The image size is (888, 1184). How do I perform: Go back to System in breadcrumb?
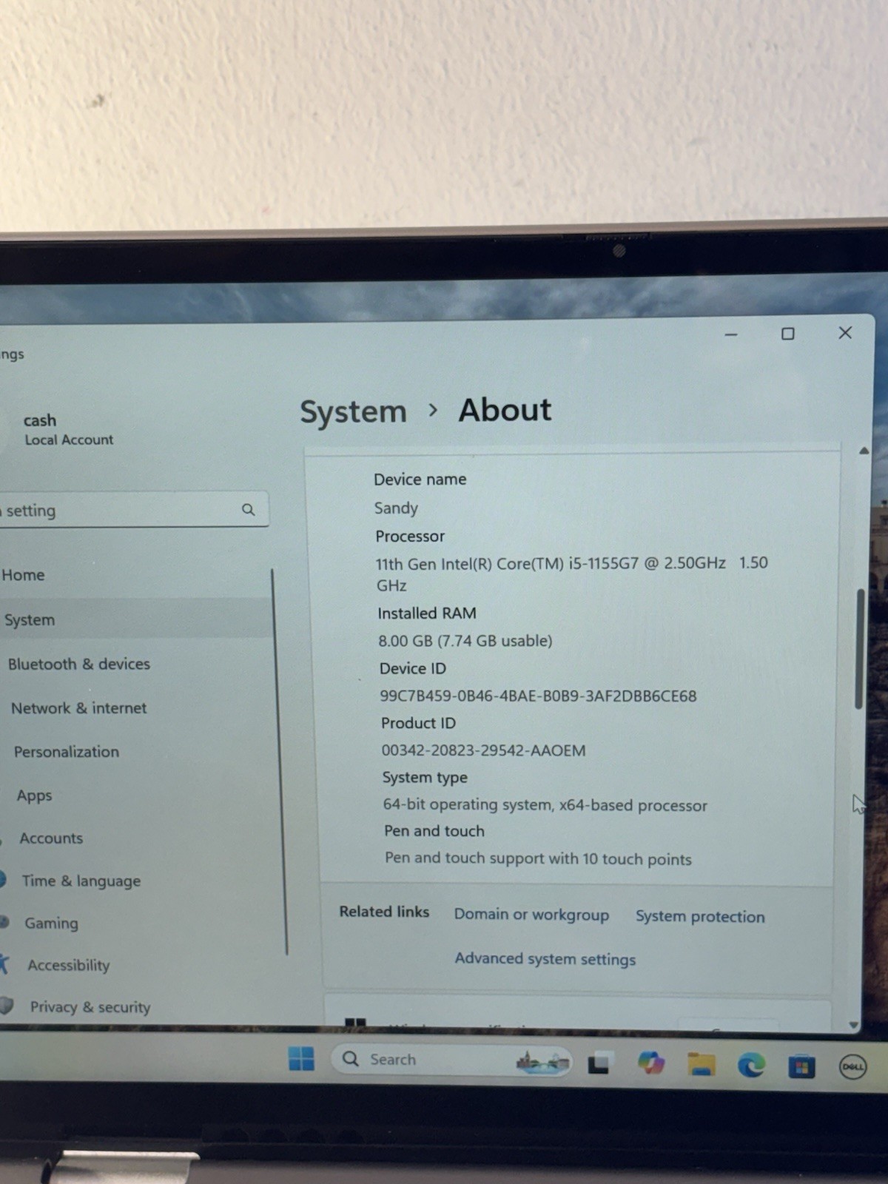(x=353, y=411)
